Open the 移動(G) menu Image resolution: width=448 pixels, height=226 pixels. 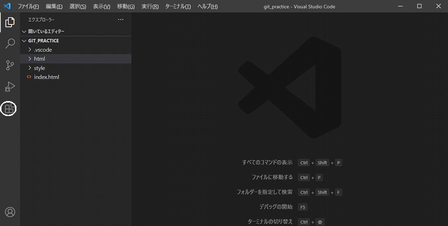(126, 6)
